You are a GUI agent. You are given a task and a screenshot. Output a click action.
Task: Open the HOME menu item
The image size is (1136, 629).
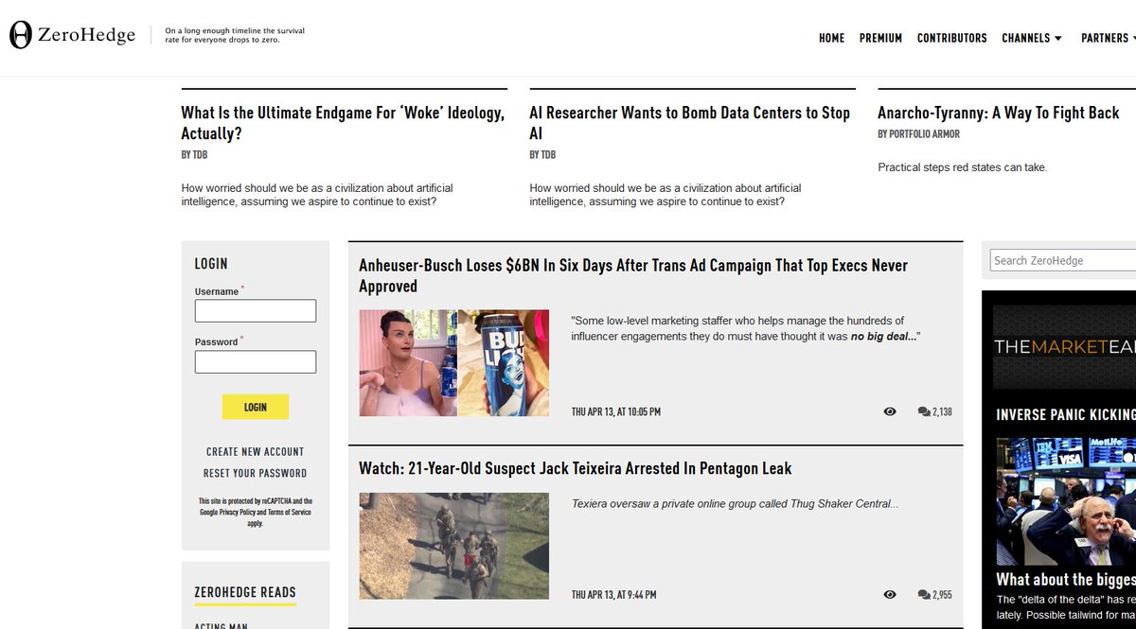click(x=831, y=38)
